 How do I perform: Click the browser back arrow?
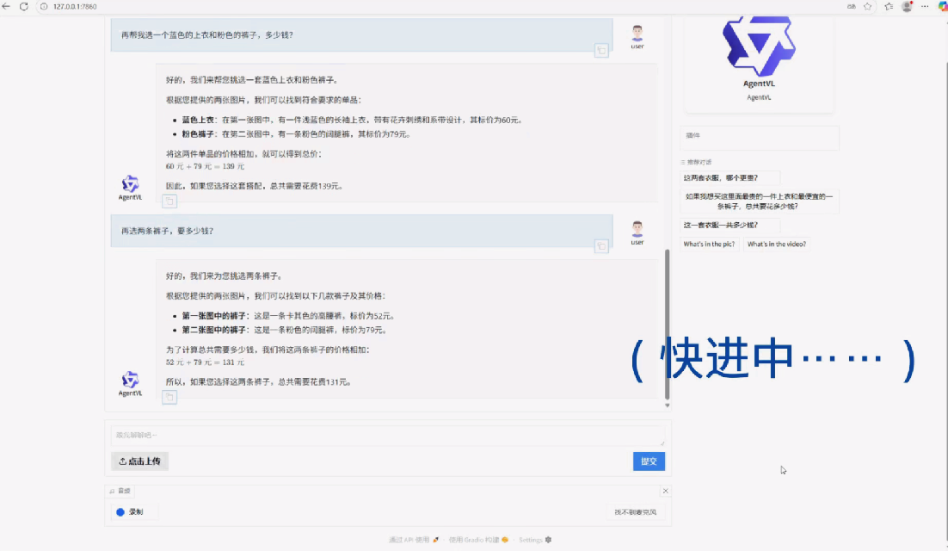click(8, 6)
